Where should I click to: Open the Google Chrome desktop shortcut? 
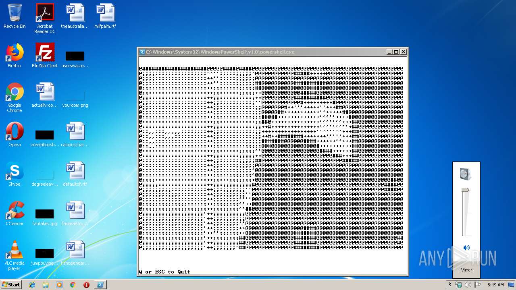15,97
